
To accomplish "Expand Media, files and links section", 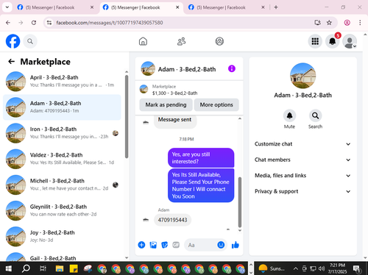I will point(302,176).
